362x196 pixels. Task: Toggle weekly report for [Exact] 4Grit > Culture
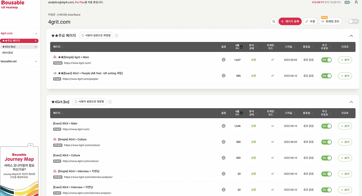click(326, 158)
